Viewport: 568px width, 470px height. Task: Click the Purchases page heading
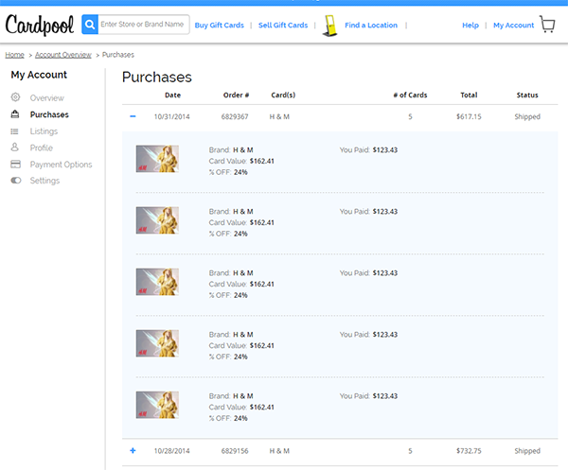[x=157, y=77]
